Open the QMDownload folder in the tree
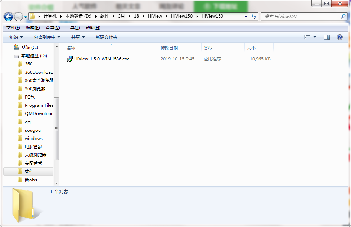 (39, 114)
